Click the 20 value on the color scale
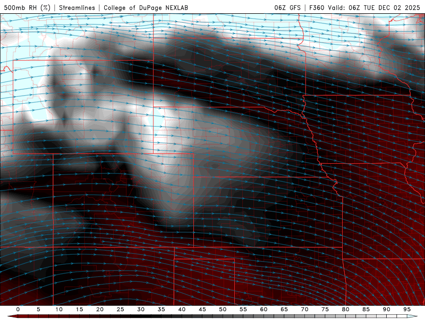Image resolution: width=425 pixels, height=319 pixels. 100,309
